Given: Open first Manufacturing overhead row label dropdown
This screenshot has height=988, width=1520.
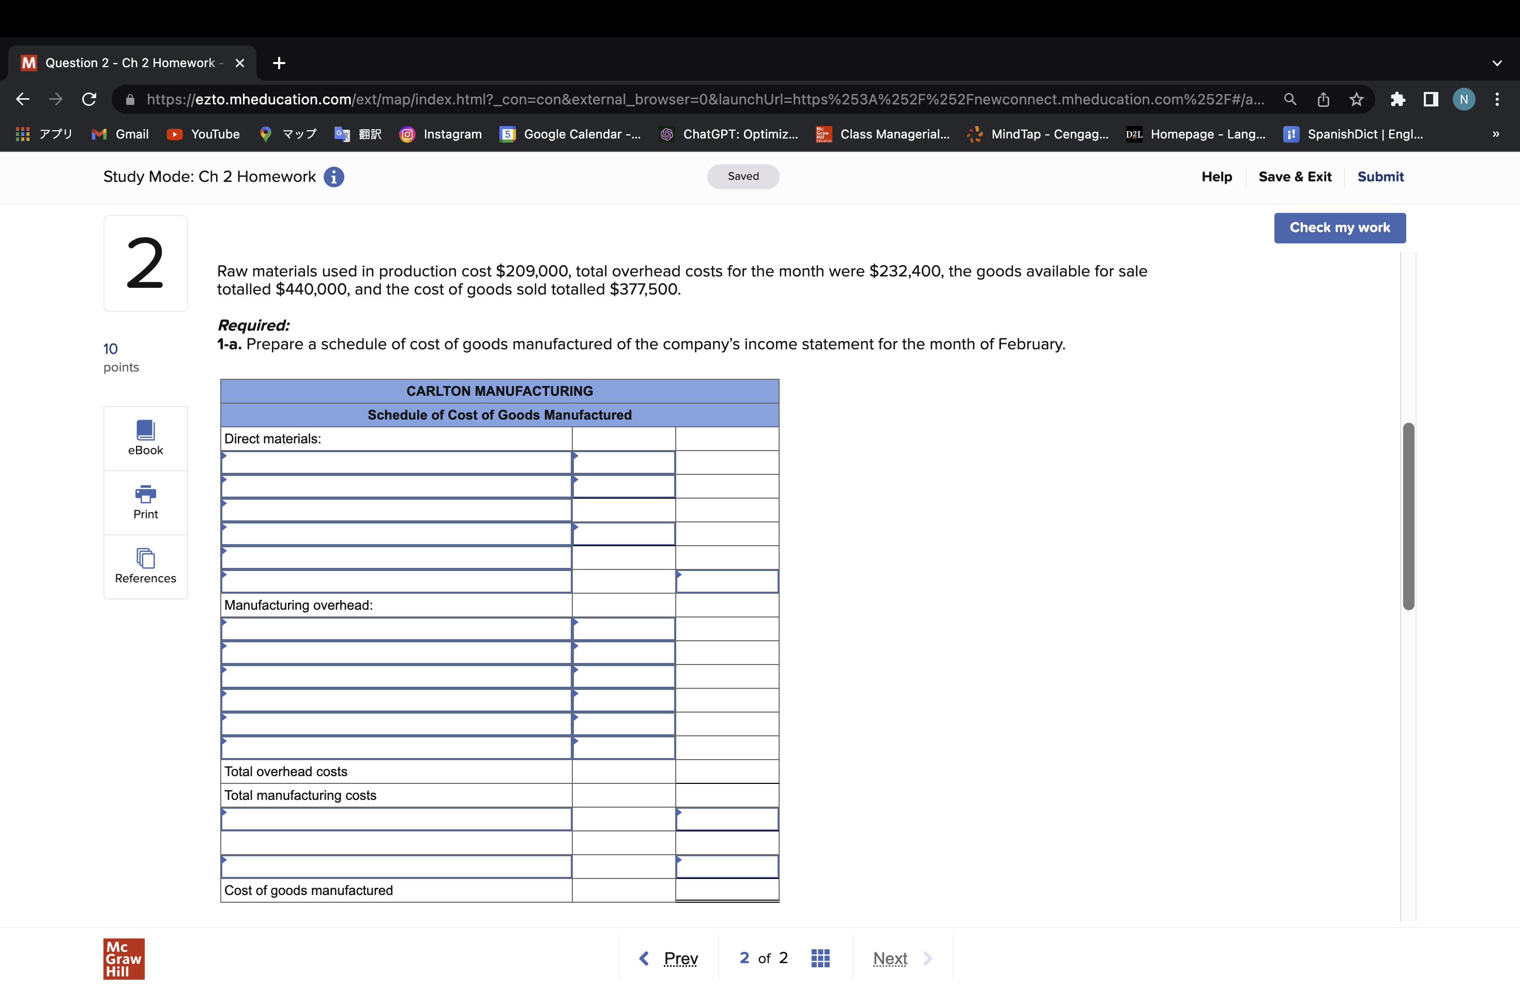Looking at the screenshot, I should coord(396,629).
